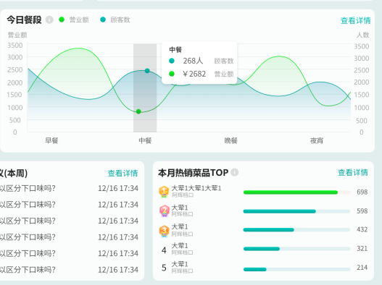This screenshot has height=285, width=382.
Task: Open 查看详情 link in 本周 panel
Action: 123,173
